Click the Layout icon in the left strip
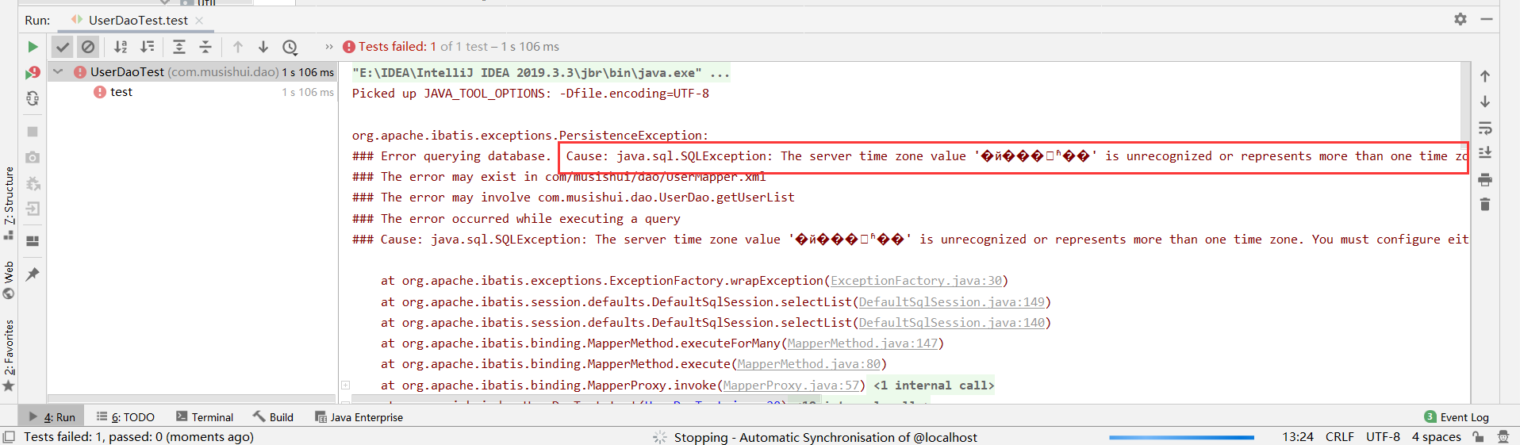 pyautogui.click(x=33, y=241)
